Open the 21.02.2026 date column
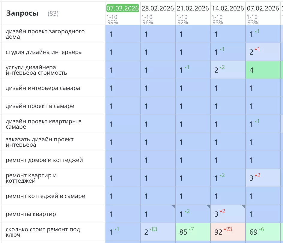283x243 pixels. [193, 8]
